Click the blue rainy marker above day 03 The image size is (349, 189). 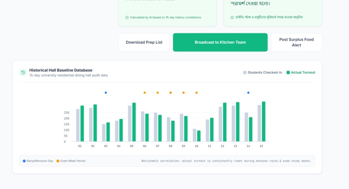click(106, 93)
